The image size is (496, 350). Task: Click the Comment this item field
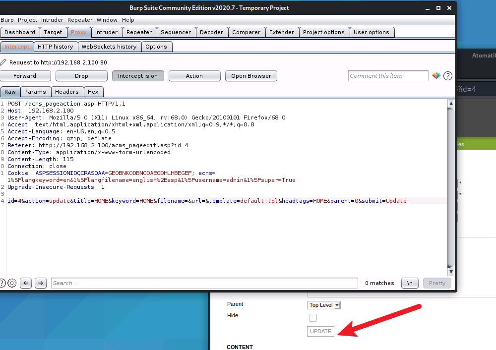388,76
